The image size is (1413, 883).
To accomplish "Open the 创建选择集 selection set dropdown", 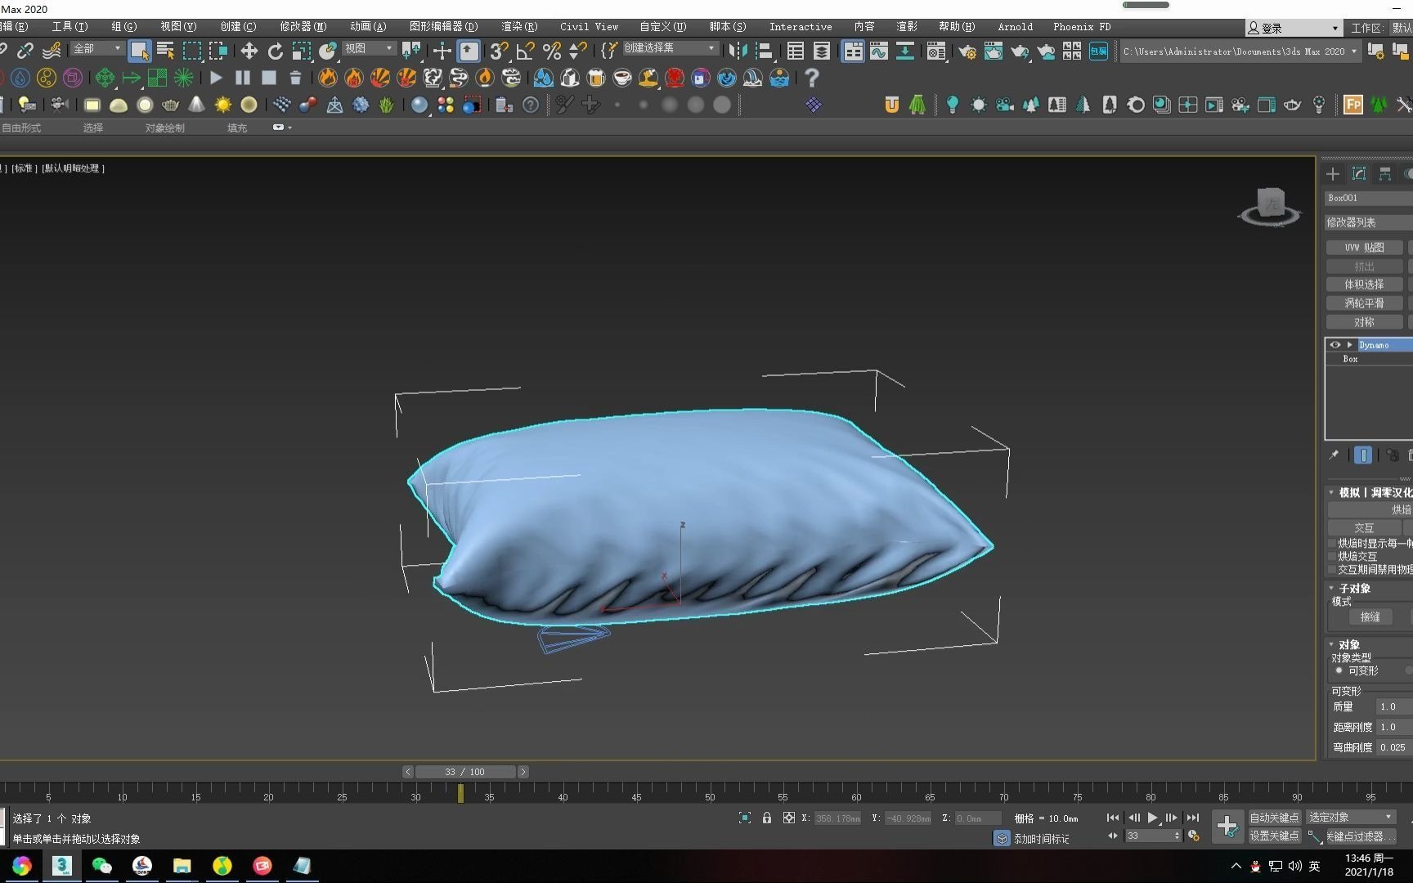I will (x=669, y=48).
